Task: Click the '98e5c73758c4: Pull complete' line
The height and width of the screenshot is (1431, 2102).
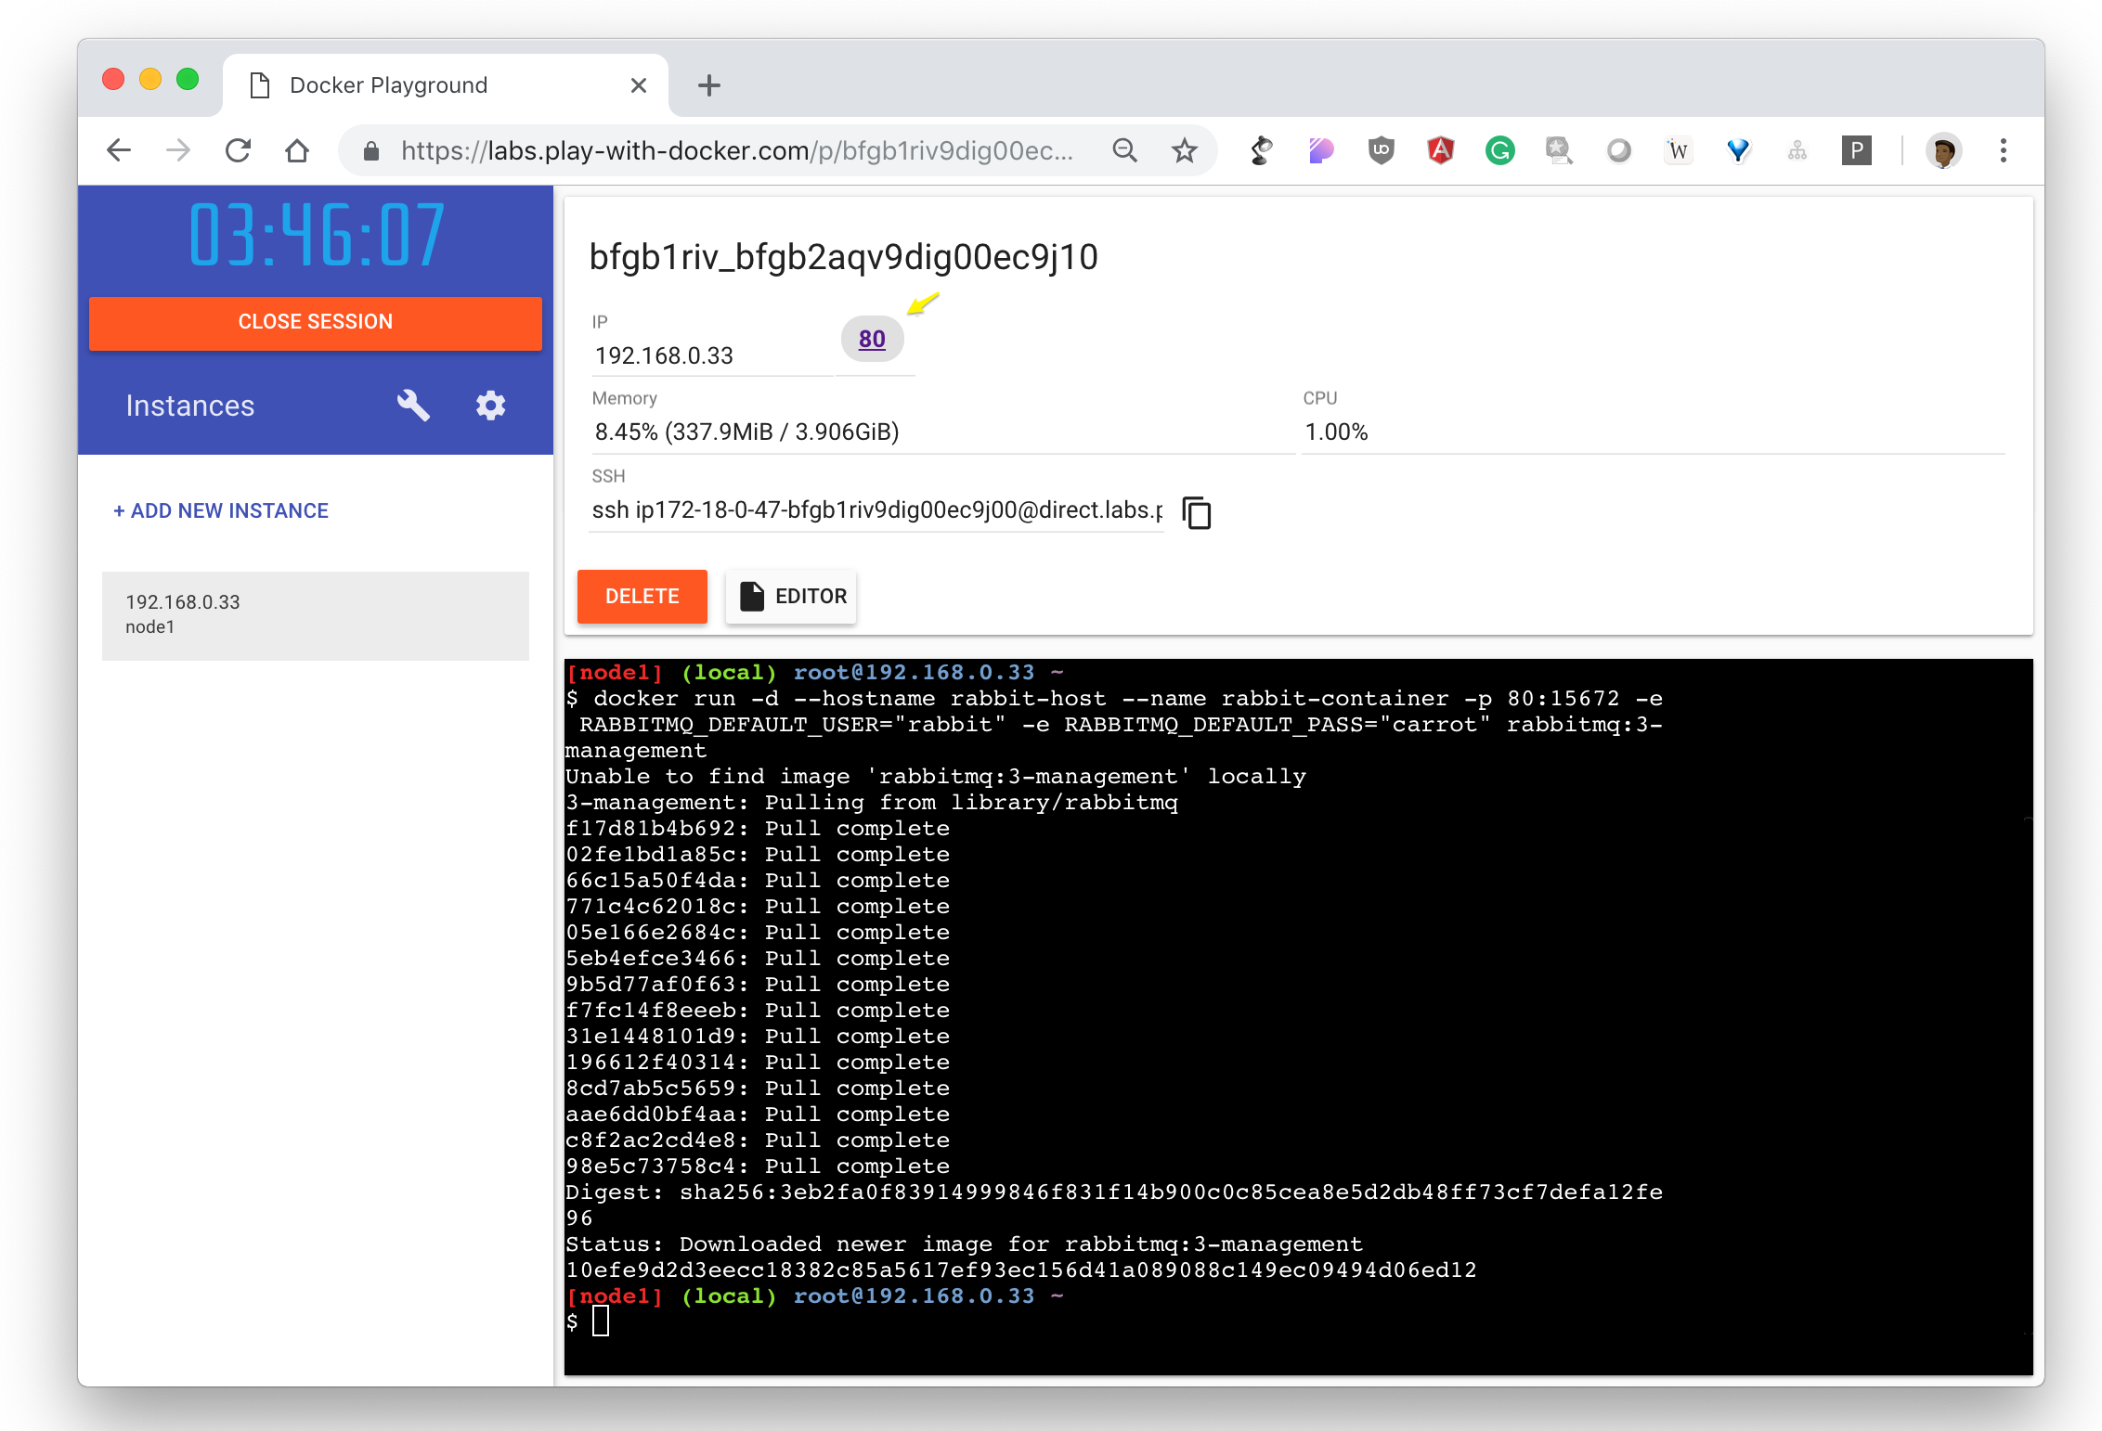Action: 758,1167
